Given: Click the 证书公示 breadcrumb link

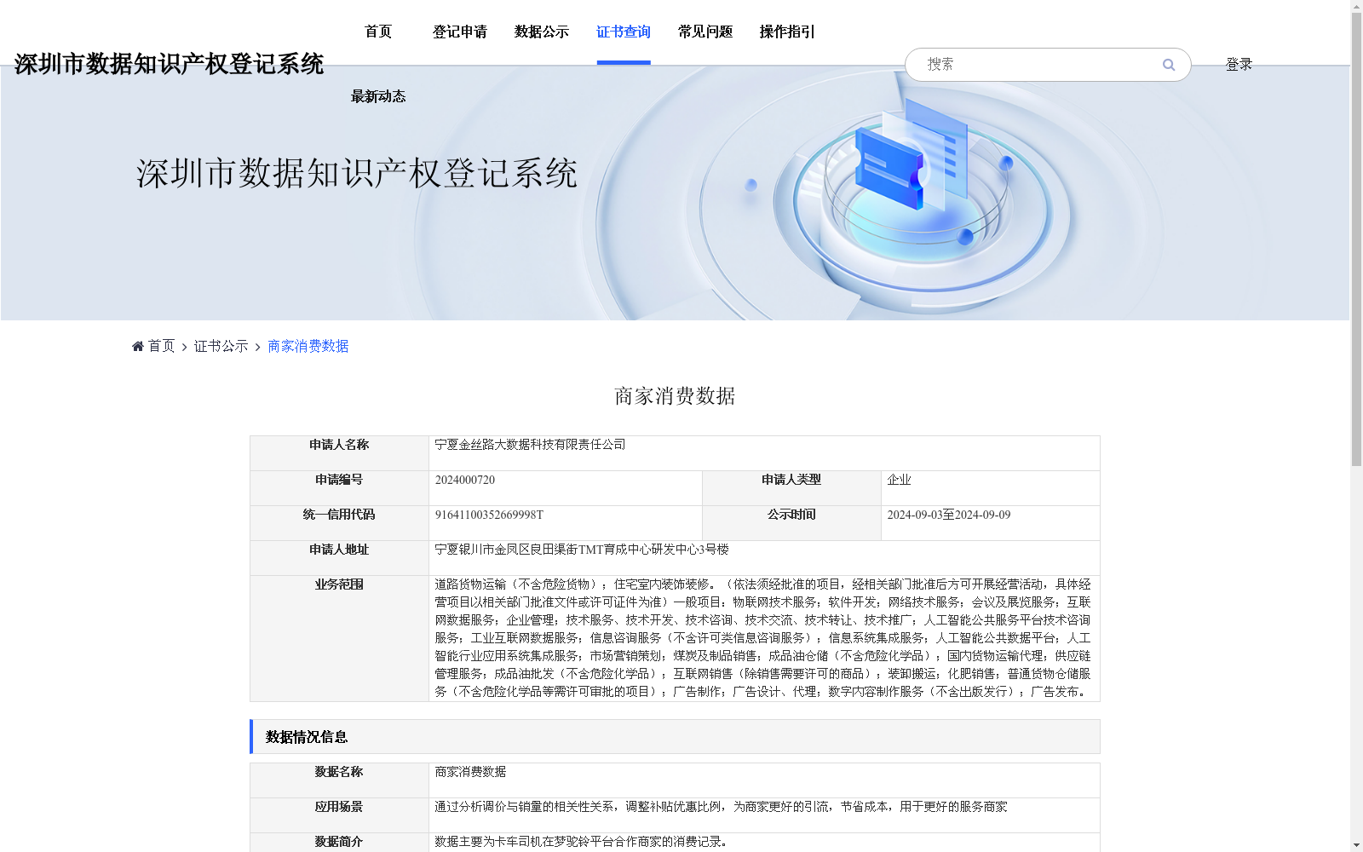Looking at the screenshot, I should click(x=221, y=346).
